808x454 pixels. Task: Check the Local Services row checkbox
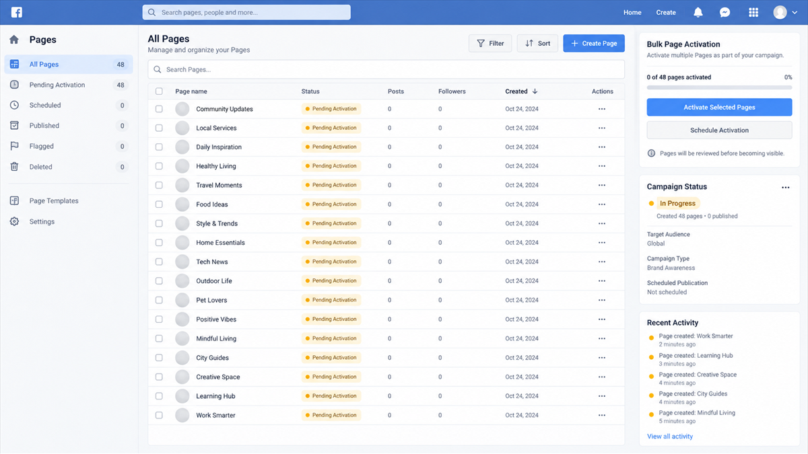point(159,128)
